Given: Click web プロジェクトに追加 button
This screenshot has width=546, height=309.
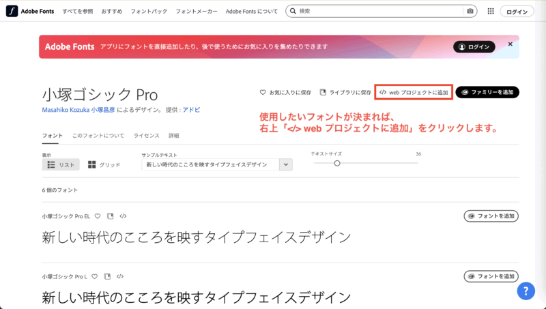Looking at the screenshot, I should coord(414,92).
